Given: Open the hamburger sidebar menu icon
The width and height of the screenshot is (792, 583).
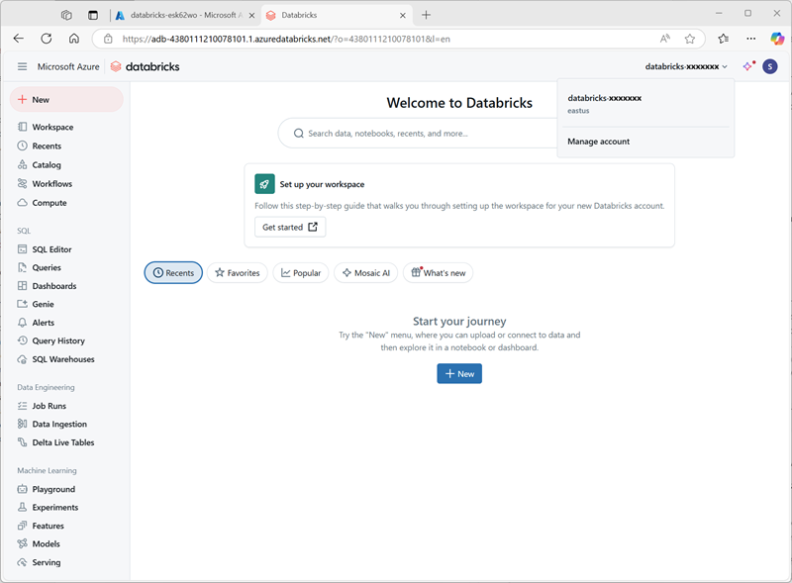Looking at the screenshot, I should [22, 66].
